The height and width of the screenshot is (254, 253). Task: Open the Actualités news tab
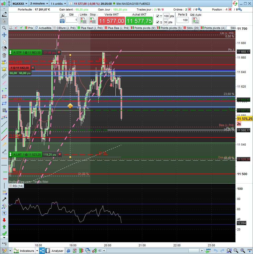pos(43,28)
